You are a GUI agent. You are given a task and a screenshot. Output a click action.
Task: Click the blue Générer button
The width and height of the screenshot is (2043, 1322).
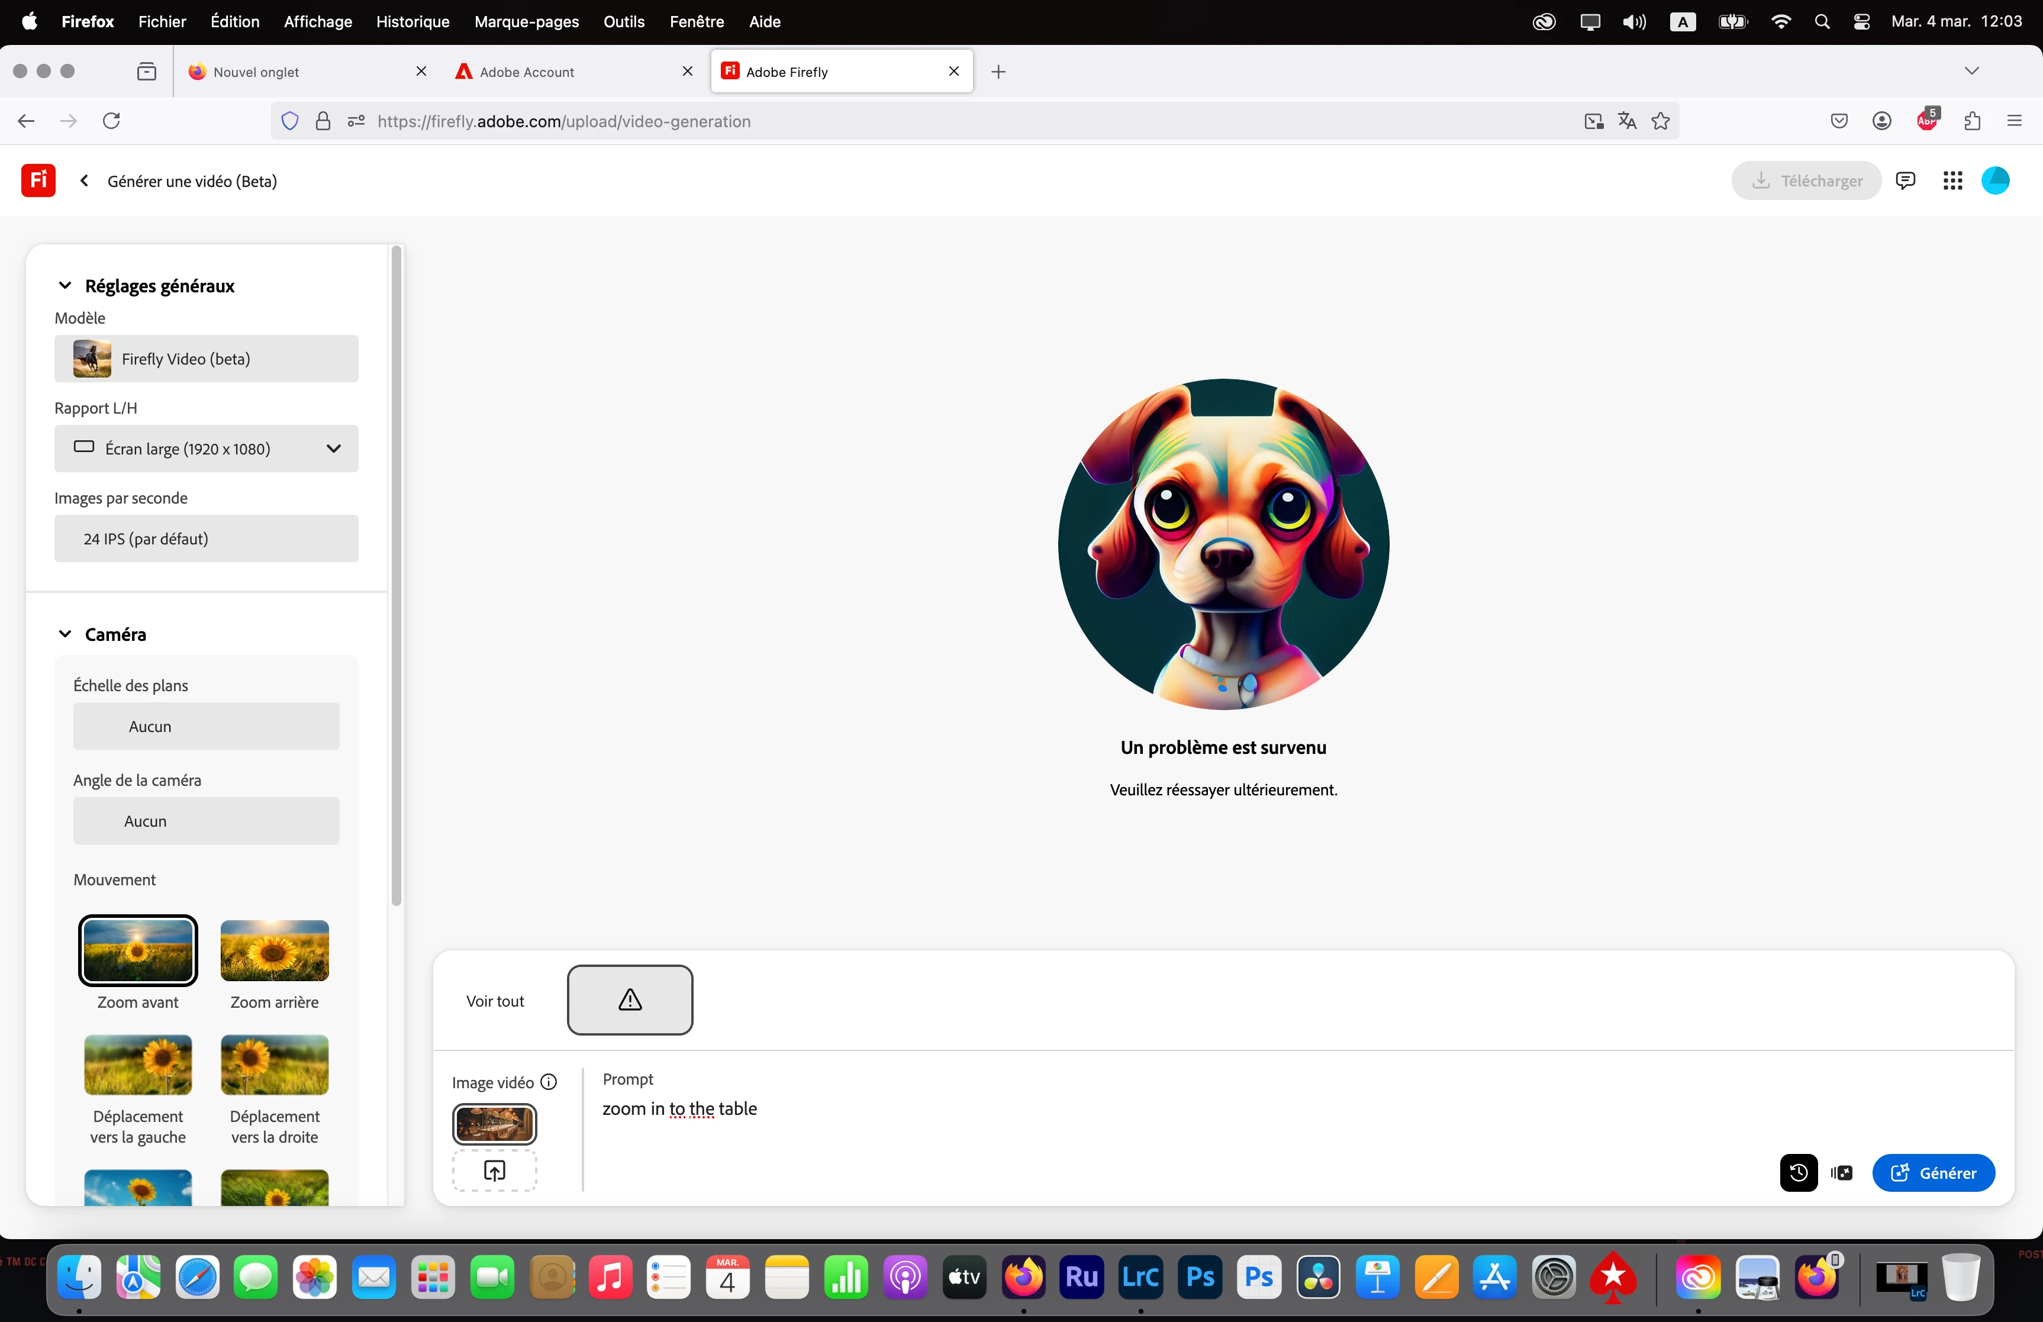click(1933, 1173)
